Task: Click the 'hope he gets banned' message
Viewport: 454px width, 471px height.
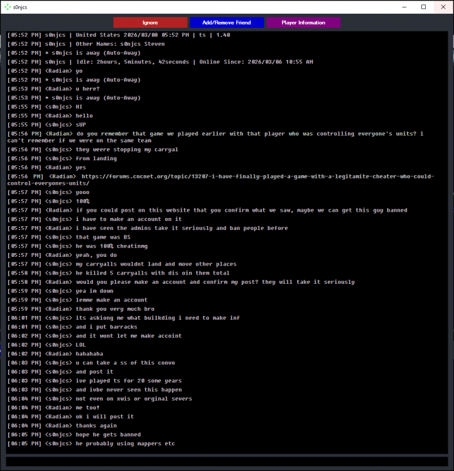Action: point(108,435)
